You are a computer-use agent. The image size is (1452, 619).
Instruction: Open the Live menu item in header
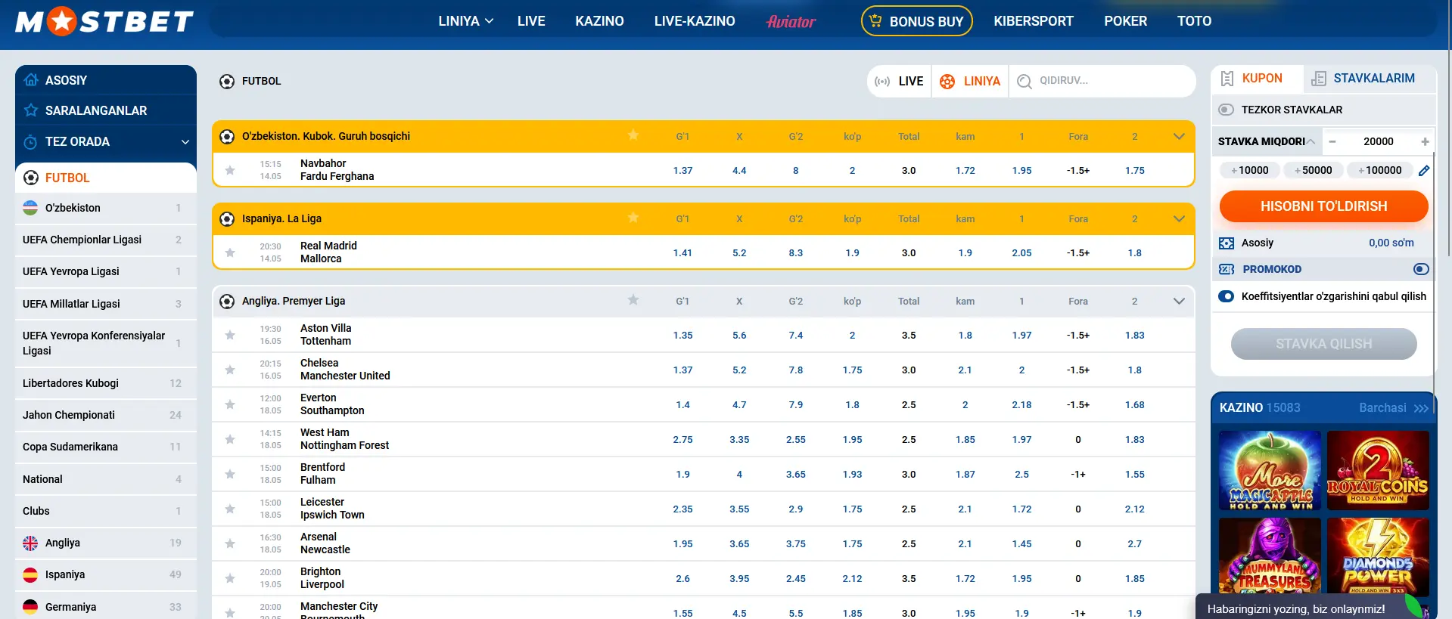click(531, 21)
